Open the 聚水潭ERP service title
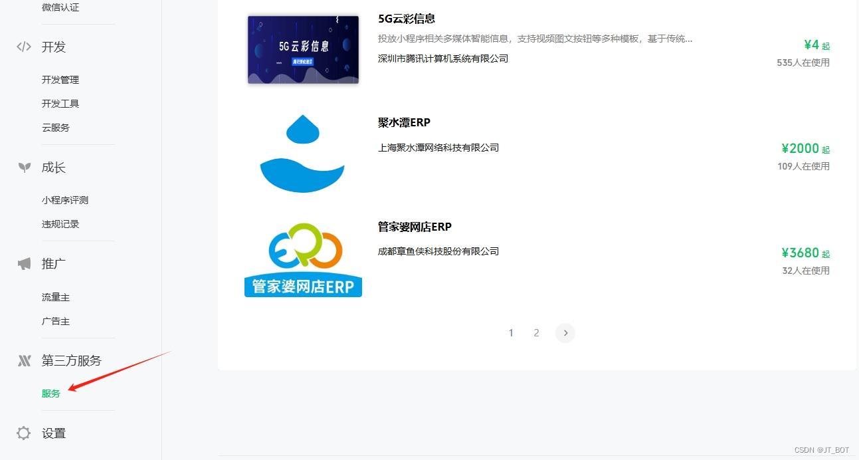Image resolution: width=859 pixels, height=460 pixels. coord(404,123)
